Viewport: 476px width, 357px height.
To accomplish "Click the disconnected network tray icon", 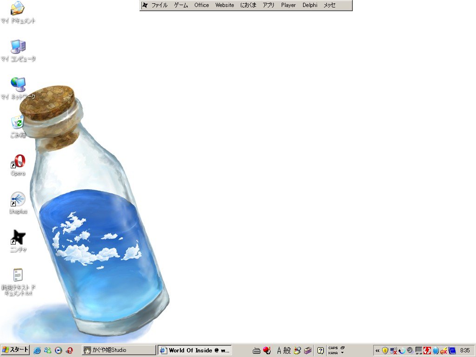I will (x=393, y=350).
